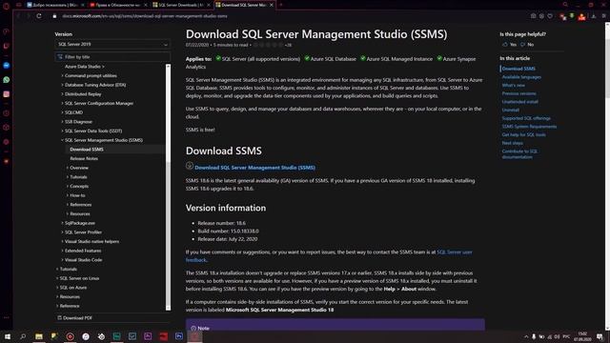The height and width of the screenshot is (343, 610).
Task: Open the Opera menu logo at top-left
Action: pyautogui.click(x=7, y=6)
